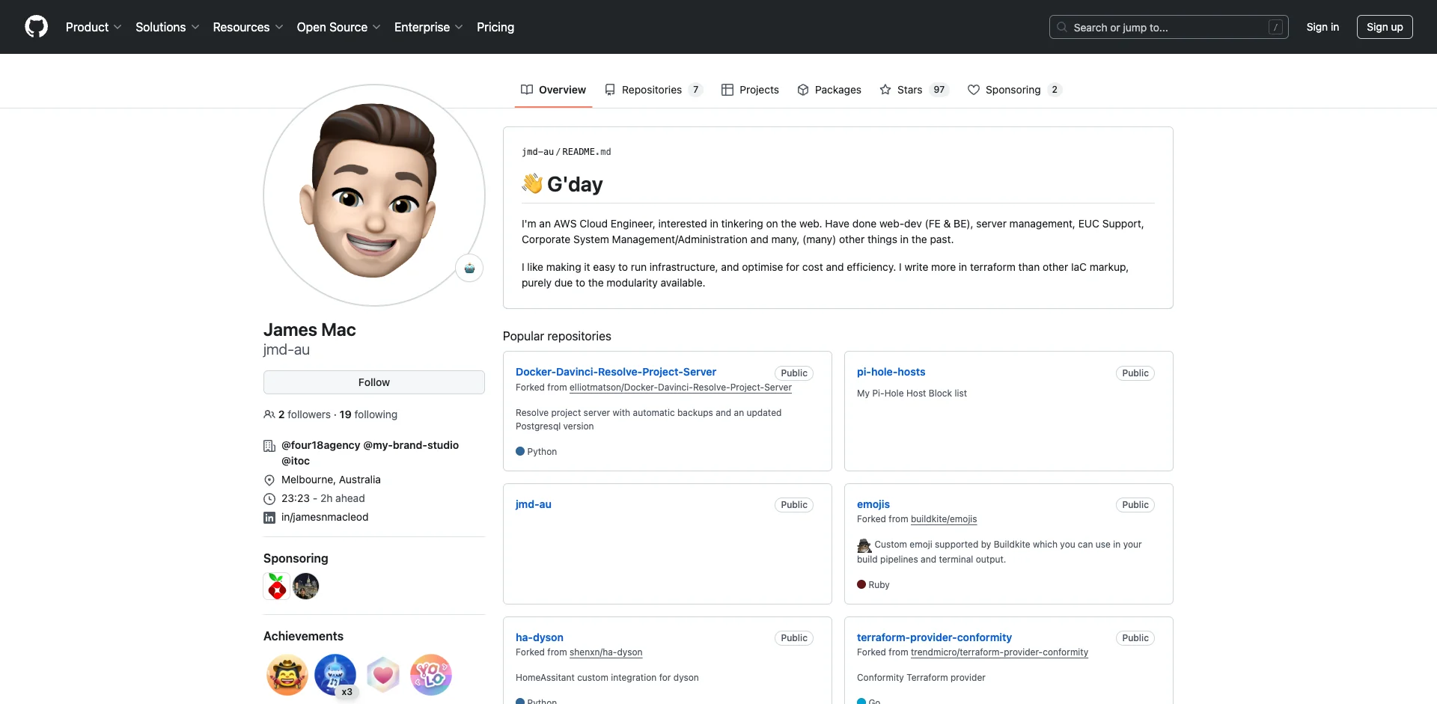This screenshot has width=1437, height=704.
Task: Open the Sponsoring tab
Action: 1015,90
